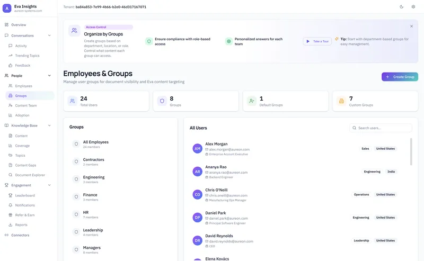Select the Finance group
Image resolution: width=424 pixels, height=261 pixels.
(120, 197)
